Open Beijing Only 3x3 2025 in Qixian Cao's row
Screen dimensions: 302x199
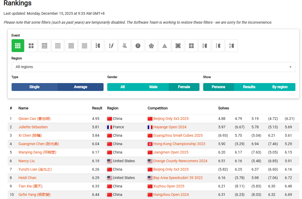[171, 119]
